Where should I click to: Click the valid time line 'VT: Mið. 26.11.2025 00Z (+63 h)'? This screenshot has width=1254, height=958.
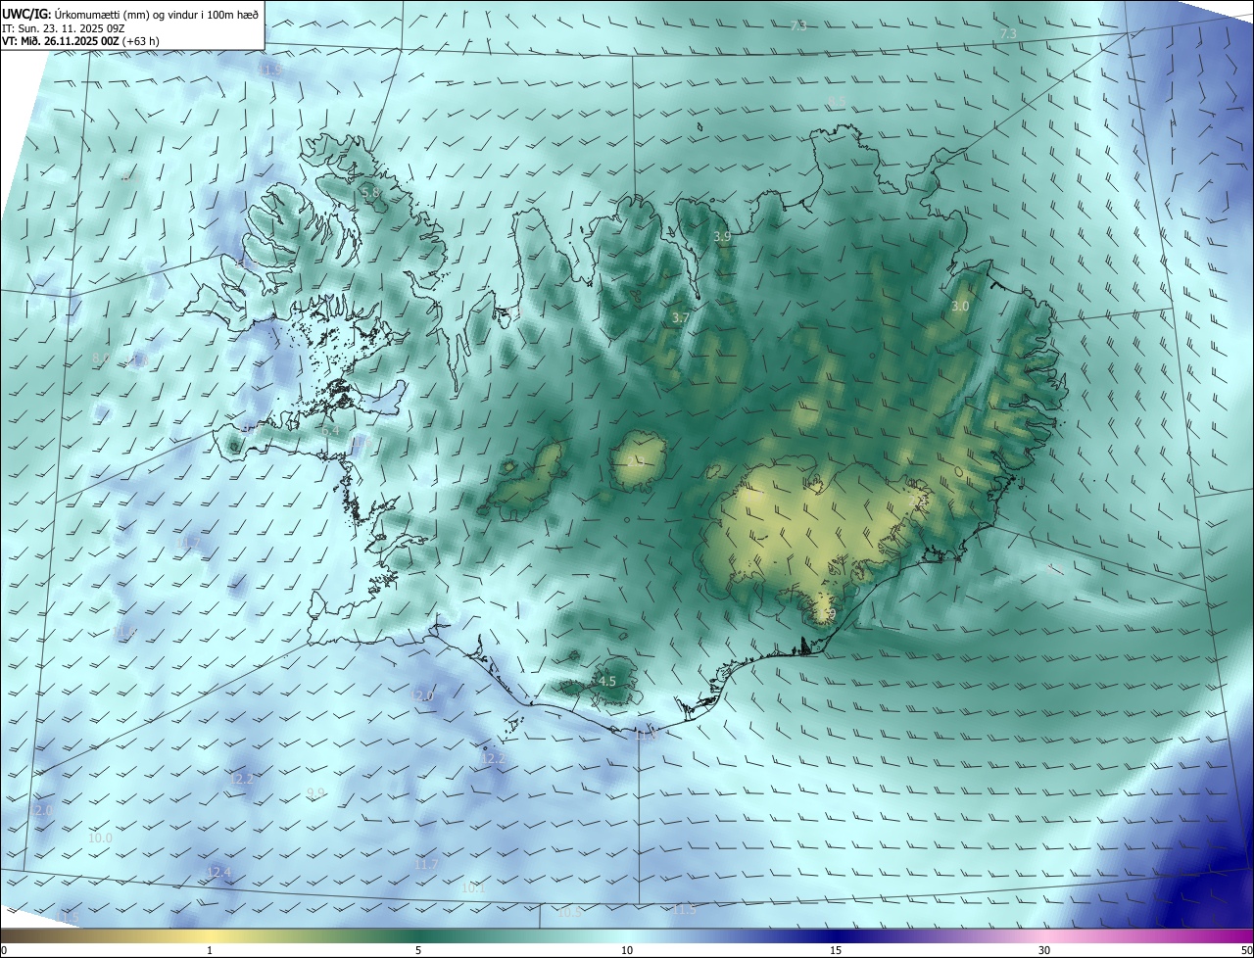(80, 40)
